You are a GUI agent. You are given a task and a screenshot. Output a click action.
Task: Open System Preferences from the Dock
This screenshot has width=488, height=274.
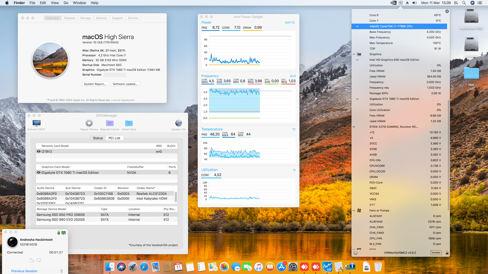coord(293,267)
